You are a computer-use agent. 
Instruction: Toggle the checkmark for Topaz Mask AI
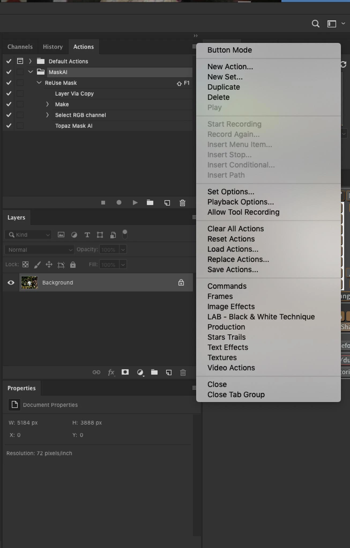click(9, 126)
